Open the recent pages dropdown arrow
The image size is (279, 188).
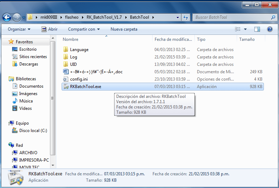(24, 18)
